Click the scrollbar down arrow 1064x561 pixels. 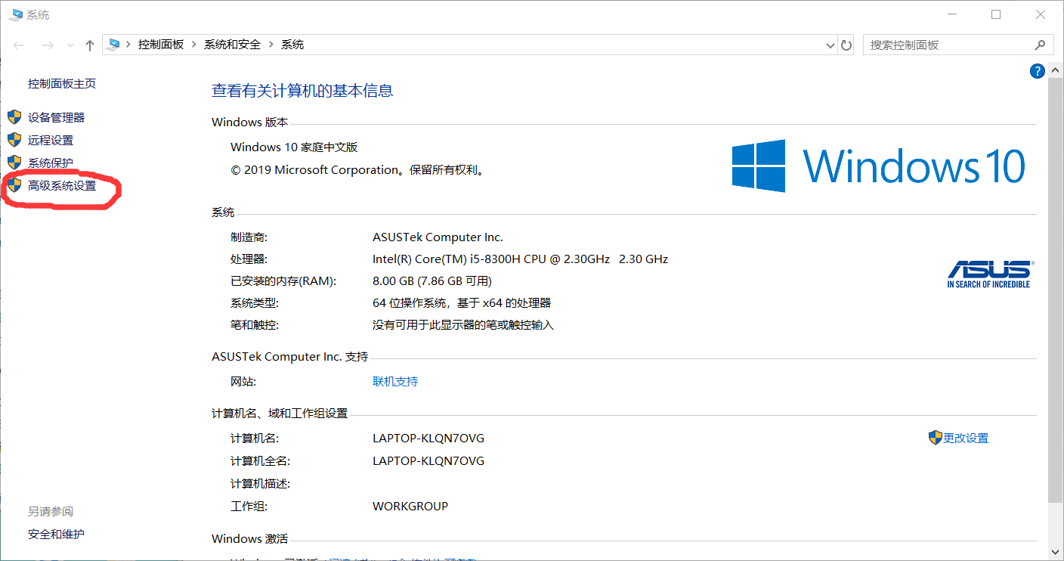[x=1056, y=552]
